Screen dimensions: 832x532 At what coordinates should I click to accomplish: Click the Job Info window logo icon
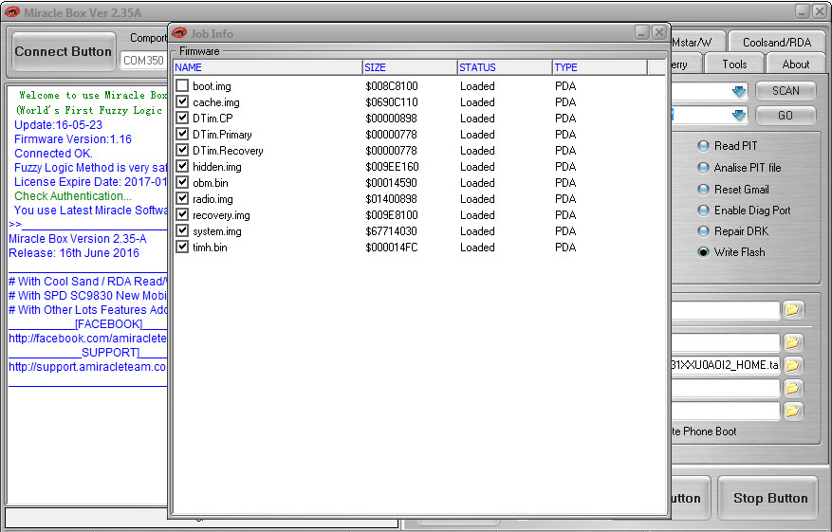point(179,33)
